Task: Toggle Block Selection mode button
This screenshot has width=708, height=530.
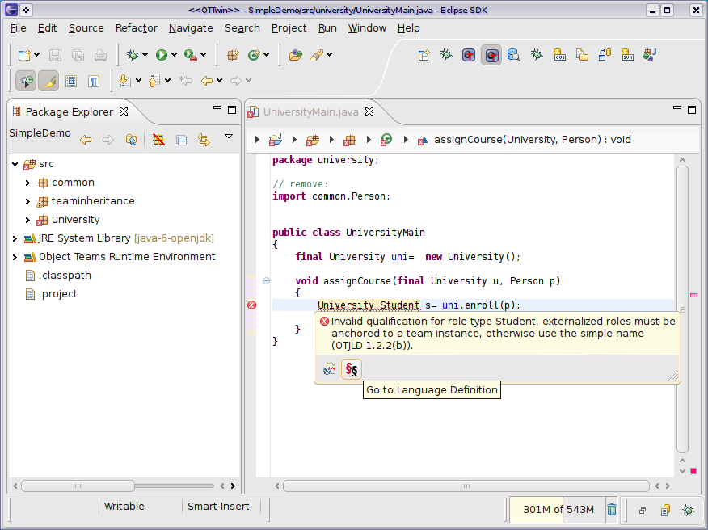Action: click(x=71, y=82)
